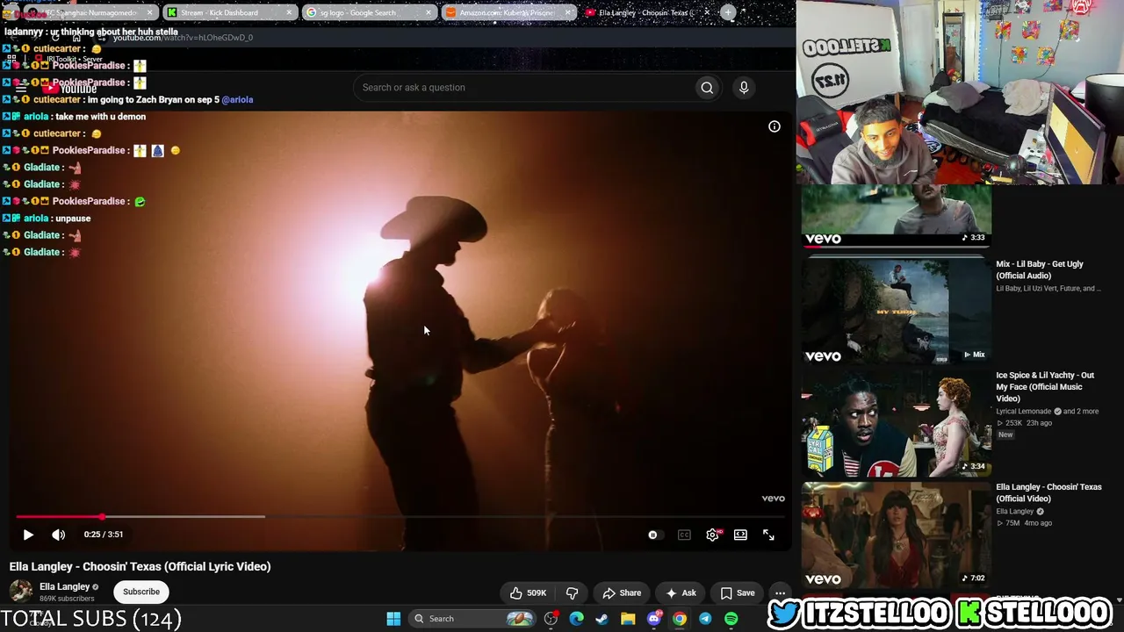This screenshot has width=1124, height=632.
Task: Play the paused YouTube video
Action: [x=28, y=535]
